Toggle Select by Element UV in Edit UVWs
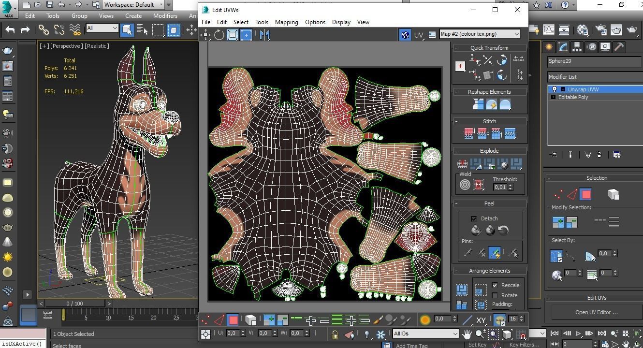 click(250, 319)
